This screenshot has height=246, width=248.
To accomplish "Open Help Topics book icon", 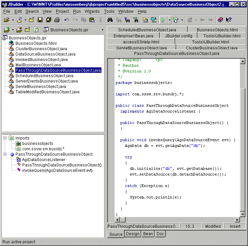I will [x=220, y=20].
